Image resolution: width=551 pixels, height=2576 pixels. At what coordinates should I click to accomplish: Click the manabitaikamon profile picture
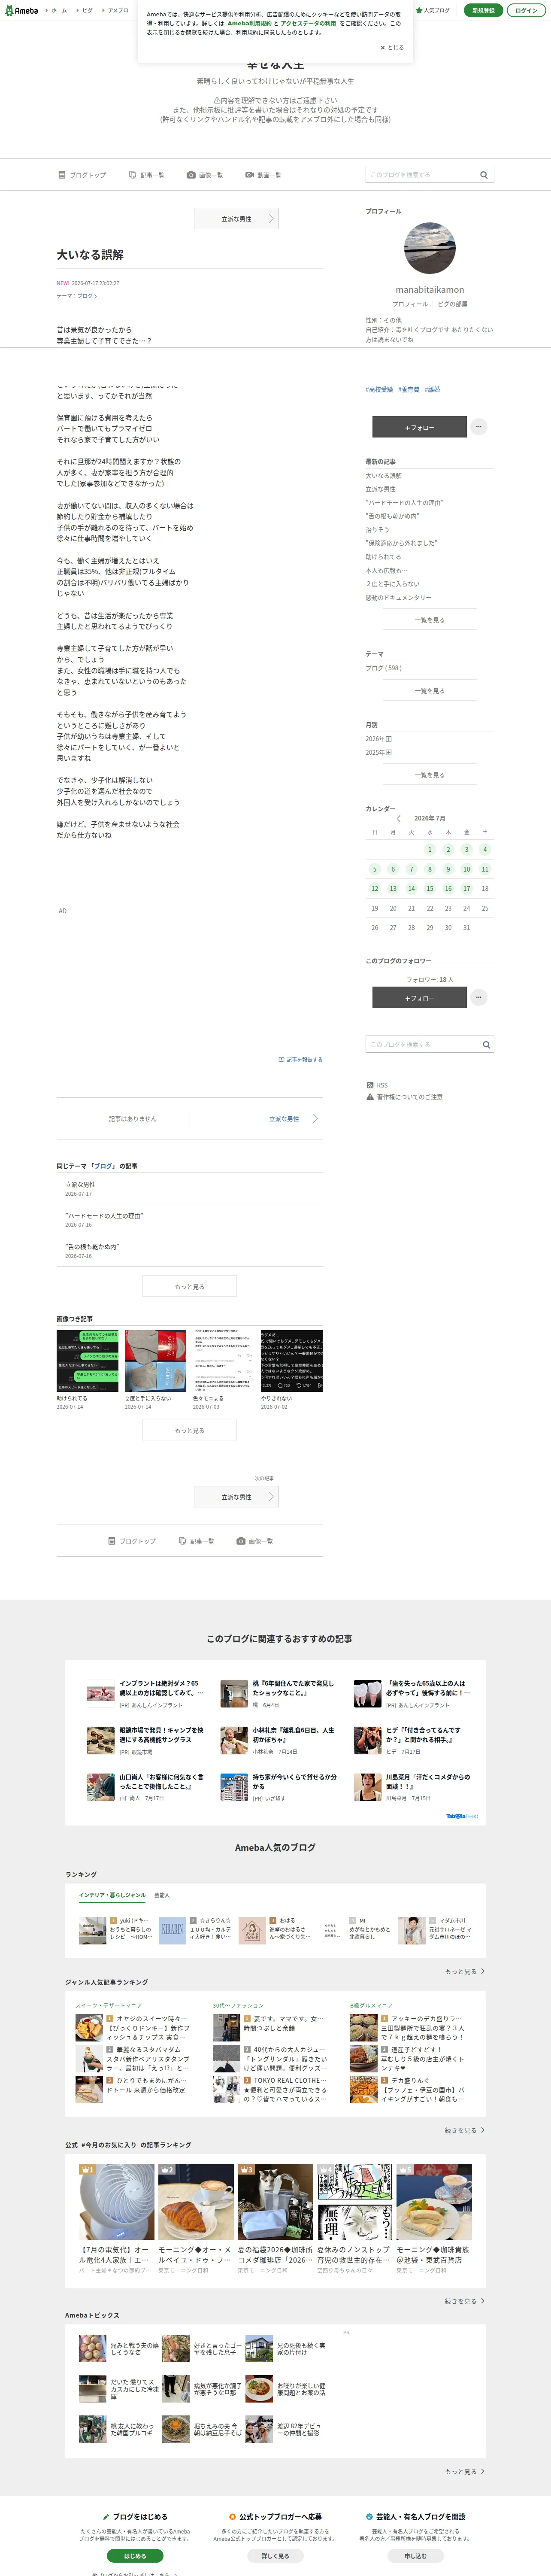point(430,248)
